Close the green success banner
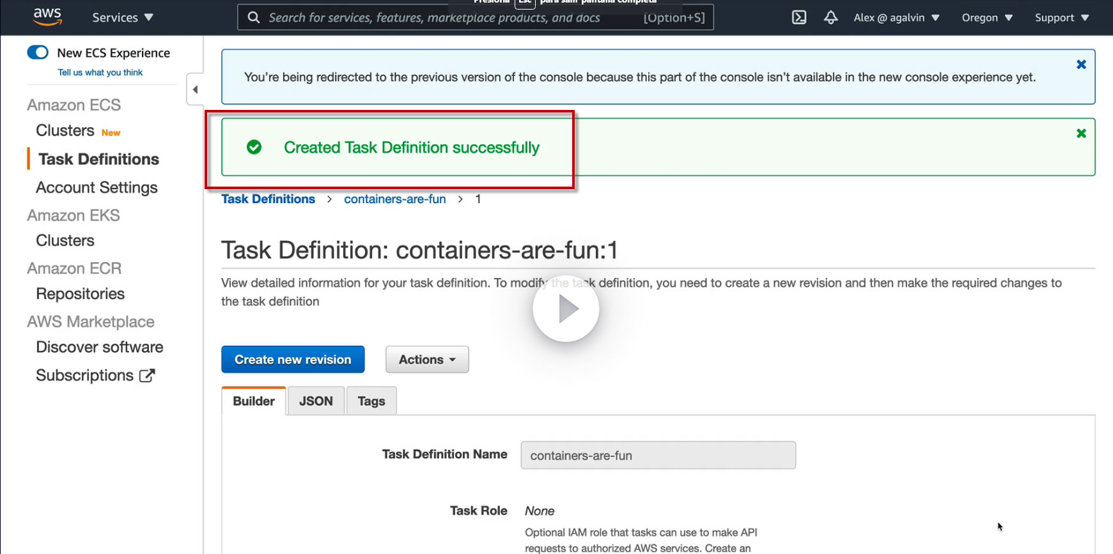Screen dimensions: 1113x554 [x=1081, y=133]
